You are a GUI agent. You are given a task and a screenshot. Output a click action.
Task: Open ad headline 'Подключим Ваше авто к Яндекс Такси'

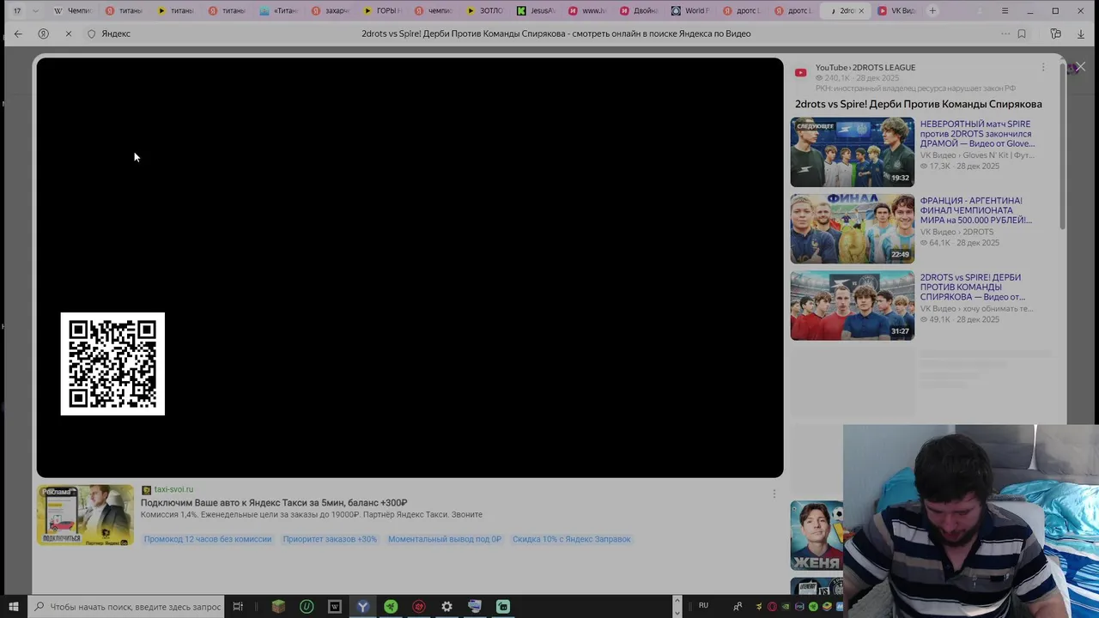tap(274, 503)
